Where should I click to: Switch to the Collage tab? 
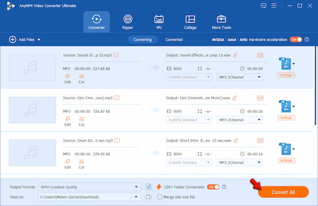point(190,22)
